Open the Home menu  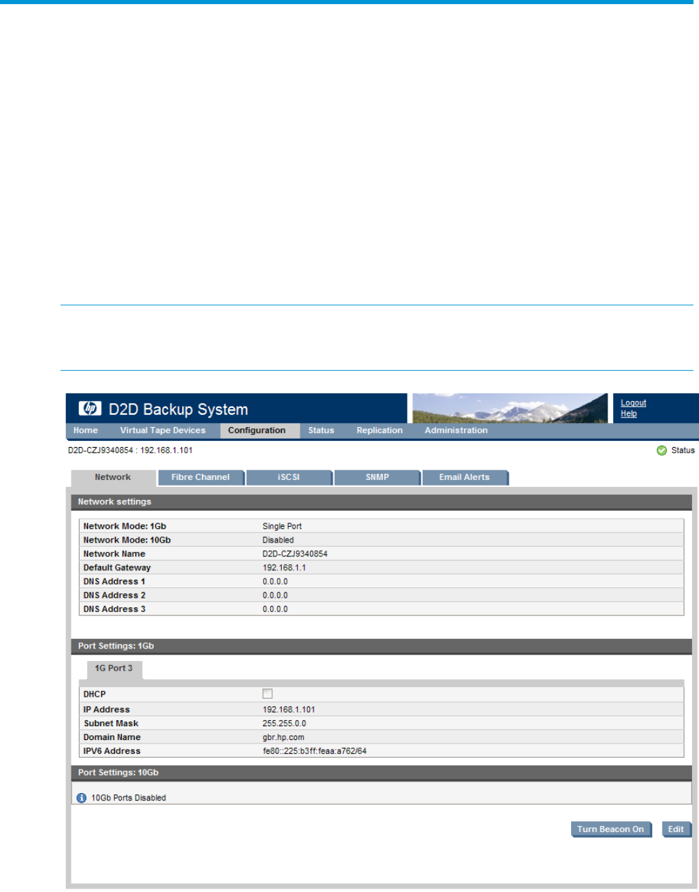(86, 431)
